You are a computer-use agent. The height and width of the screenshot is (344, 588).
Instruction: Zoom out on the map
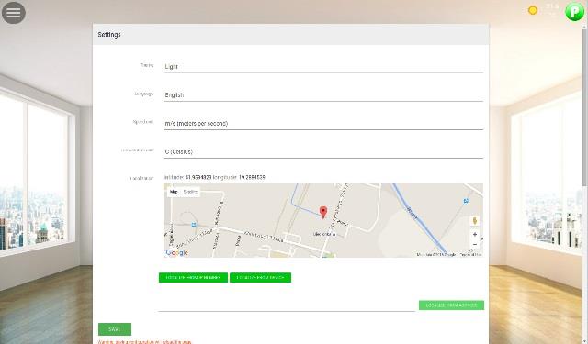[475, 244]
